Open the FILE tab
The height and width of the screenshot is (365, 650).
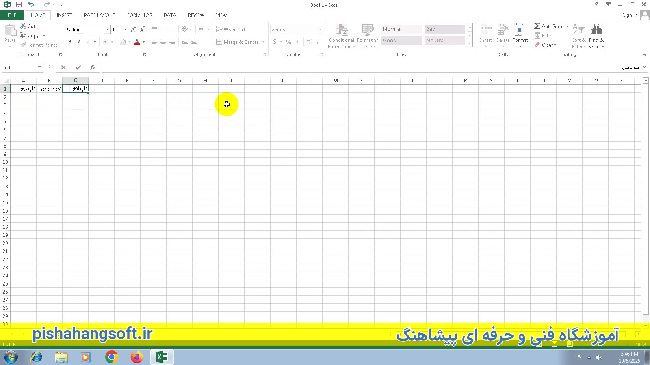(x=12, y=15)
